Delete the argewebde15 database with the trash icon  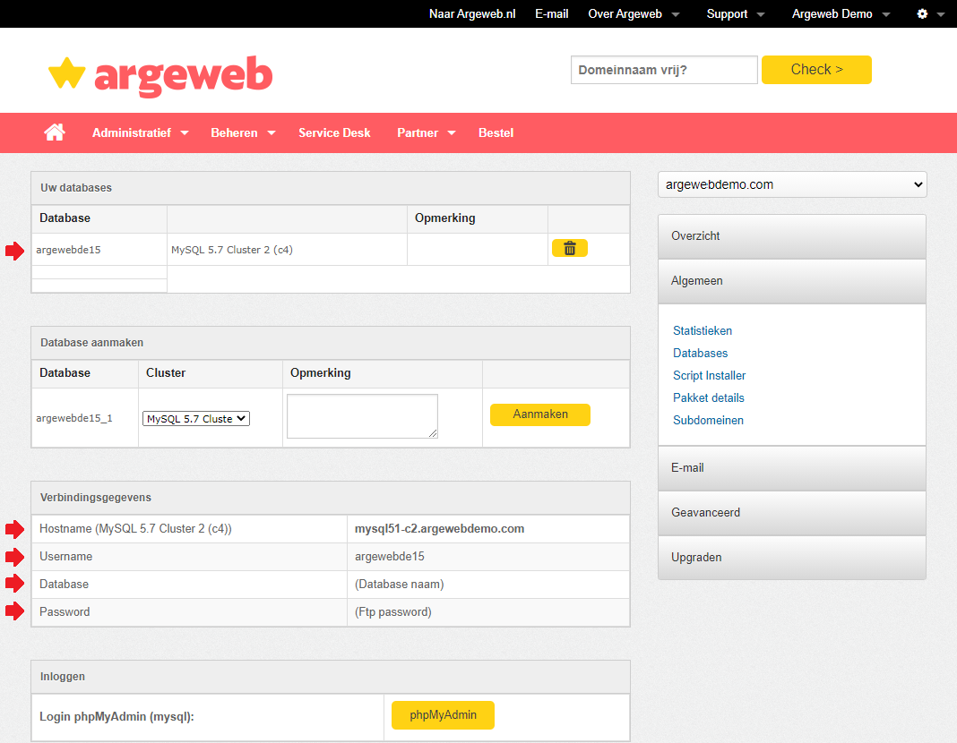pos(569,248)
